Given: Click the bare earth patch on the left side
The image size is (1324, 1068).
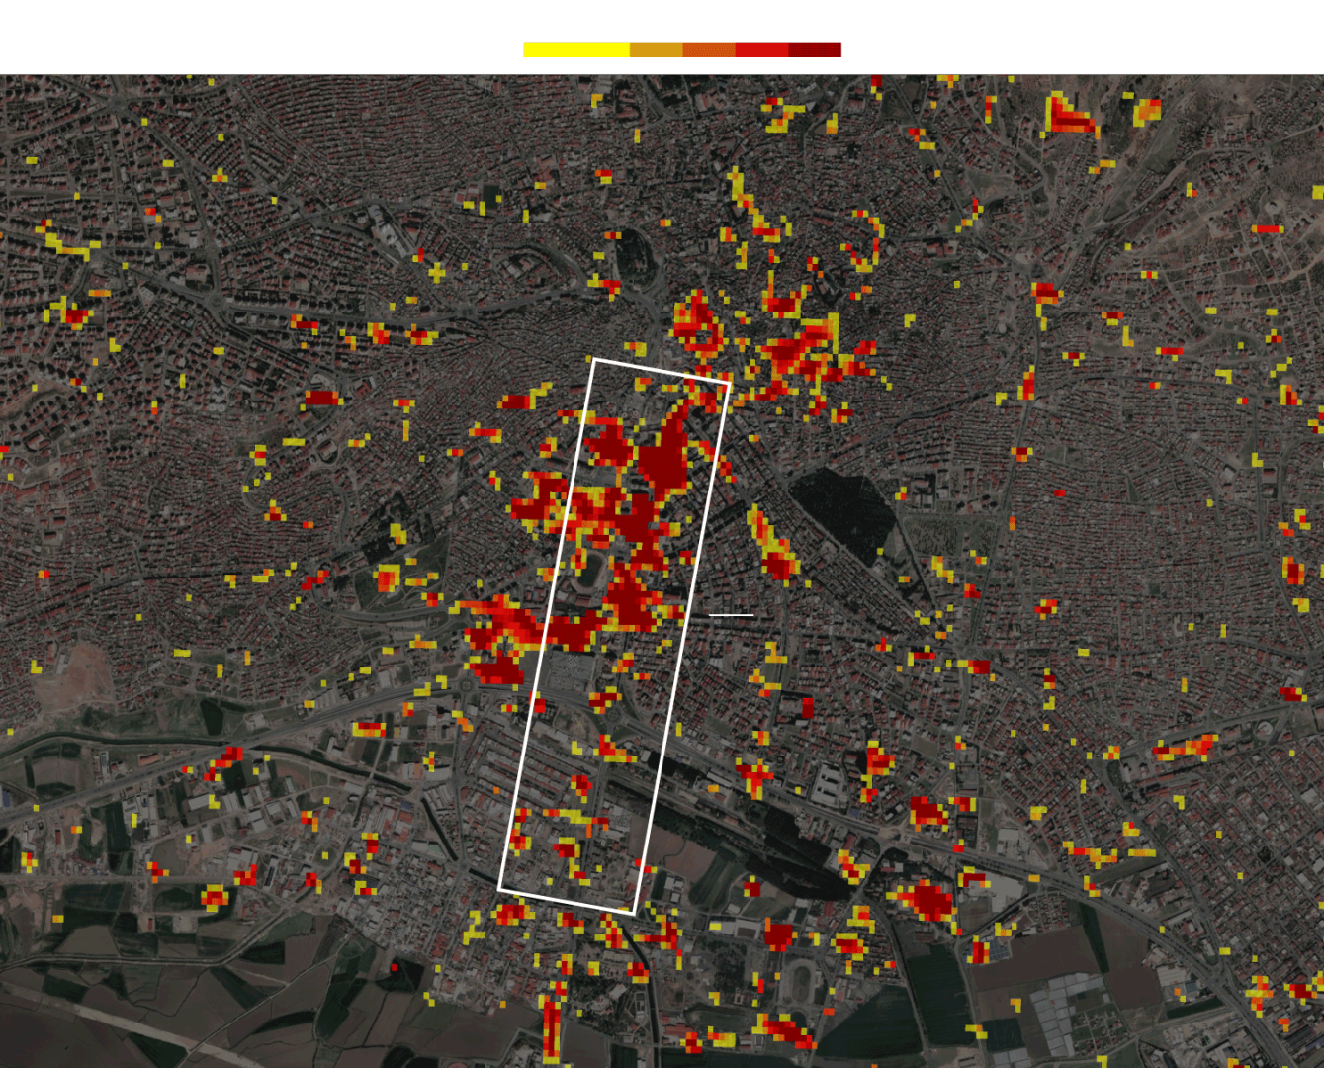Looking at the screenshot, I should (x=71, y=675).
